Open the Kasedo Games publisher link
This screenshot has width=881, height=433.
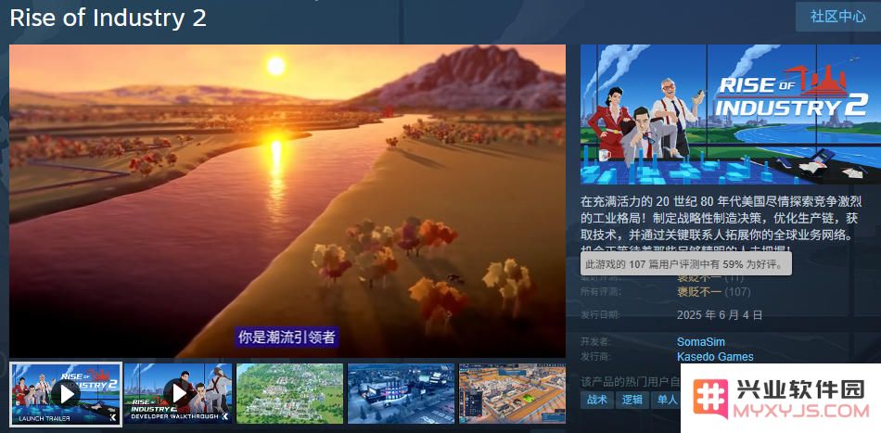pyautogui.click(x=715, y=357)
